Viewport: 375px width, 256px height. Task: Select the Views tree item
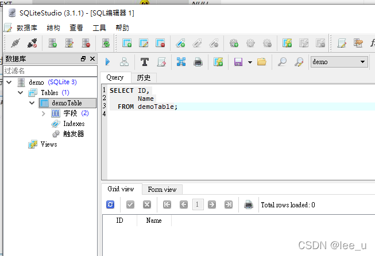click(49, 144)
